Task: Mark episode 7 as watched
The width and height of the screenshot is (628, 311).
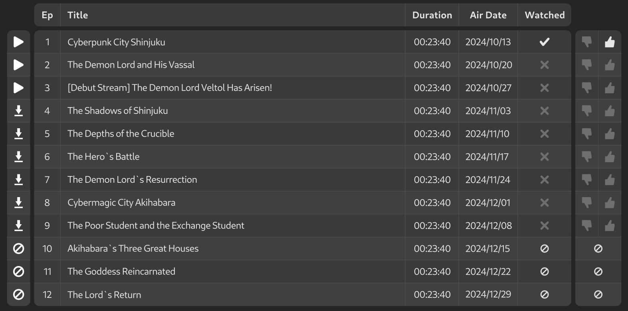Action: (x=545, y=180)
